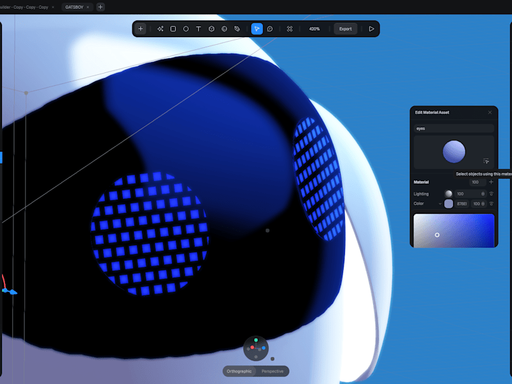
Task: Choose the Pen path tool
Action: (x=237, y=29)
